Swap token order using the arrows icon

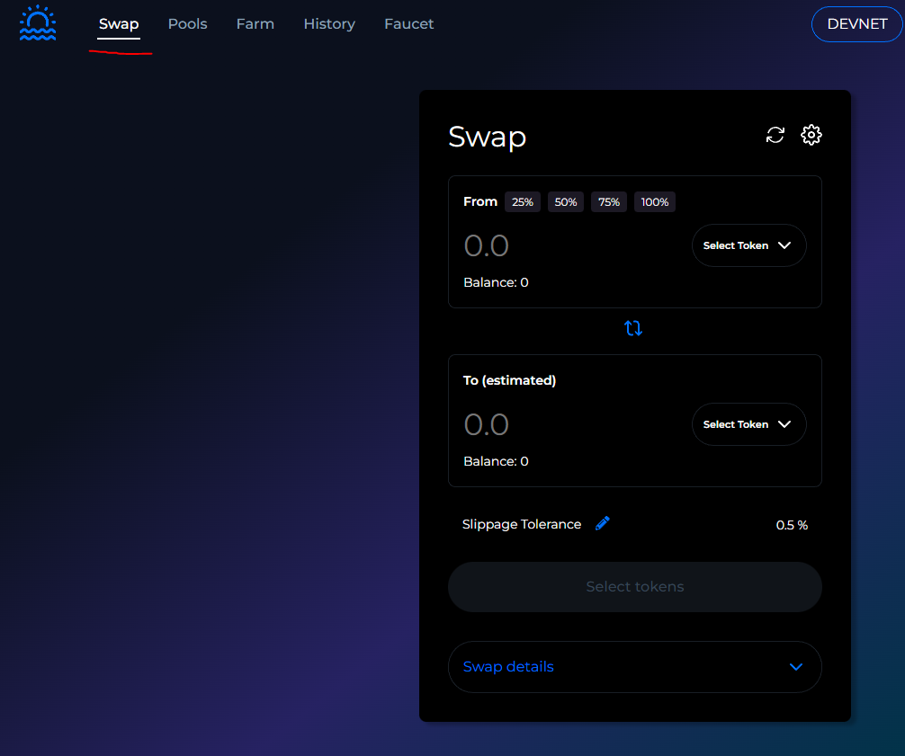point(633,328)
